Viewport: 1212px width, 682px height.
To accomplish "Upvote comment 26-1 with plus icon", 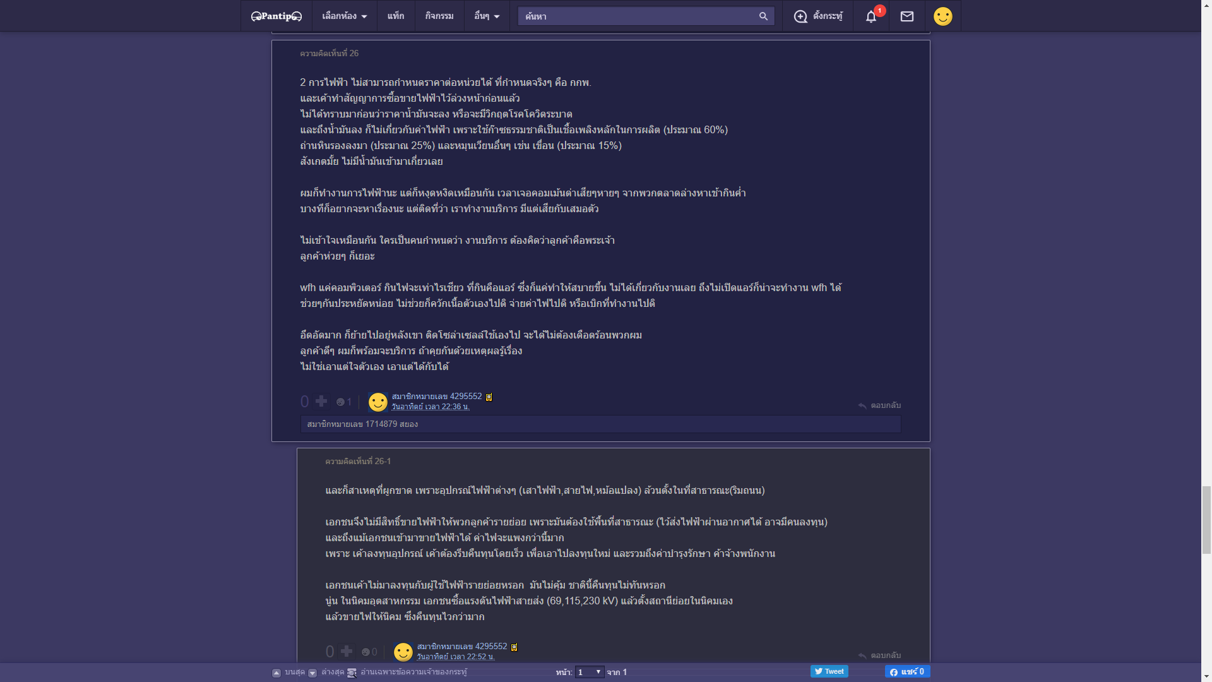I will coord(347,651).
